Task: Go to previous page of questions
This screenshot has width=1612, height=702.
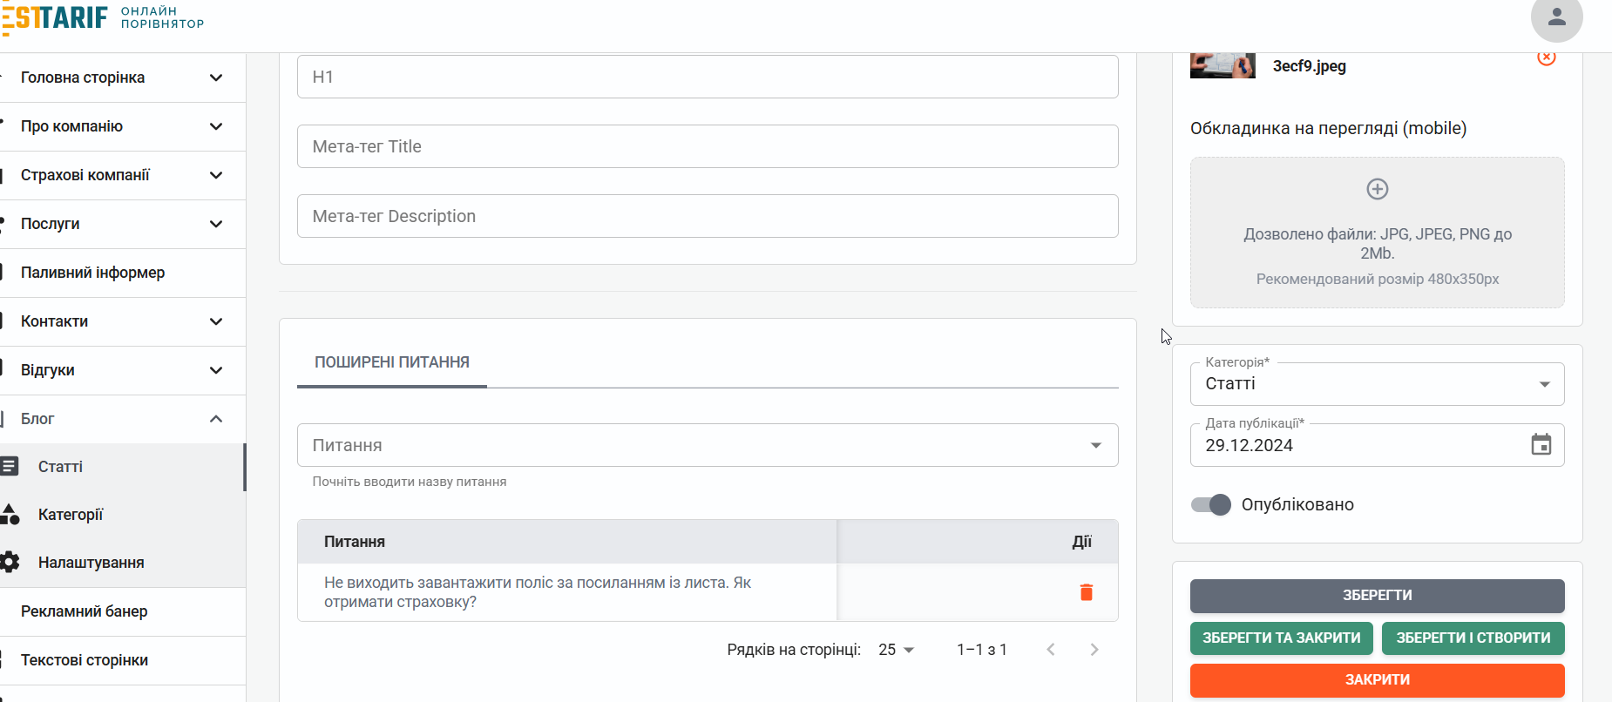Action: click(x=1051, y=650)
